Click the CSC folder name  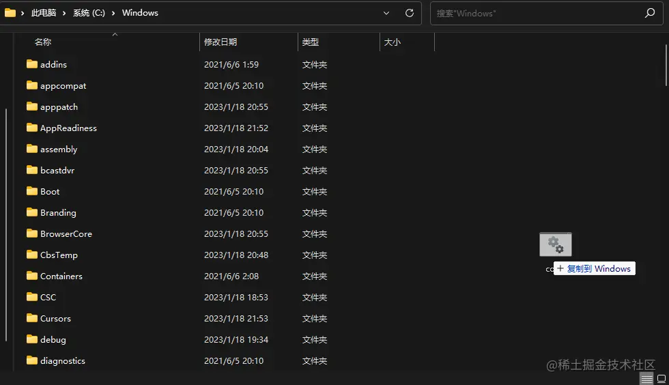tap(48, 297)
